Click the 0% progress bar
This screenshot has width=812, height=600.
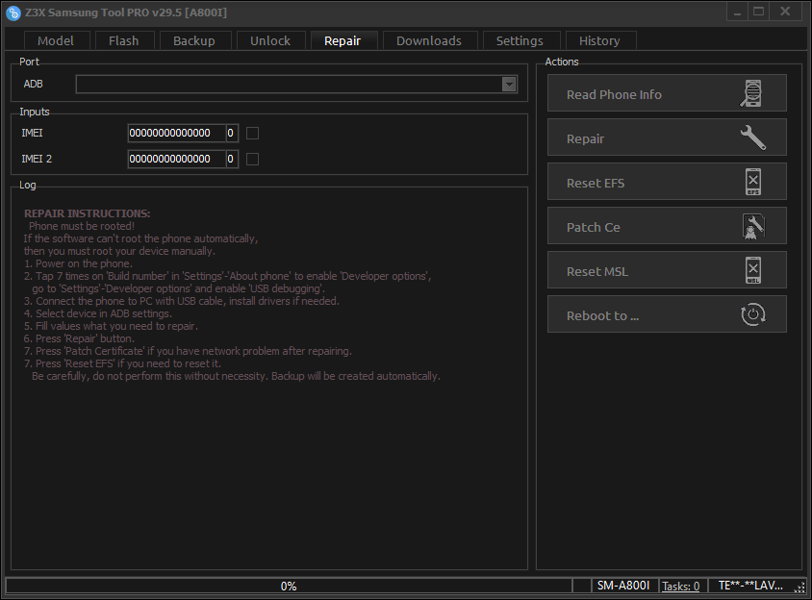[288, 586]
